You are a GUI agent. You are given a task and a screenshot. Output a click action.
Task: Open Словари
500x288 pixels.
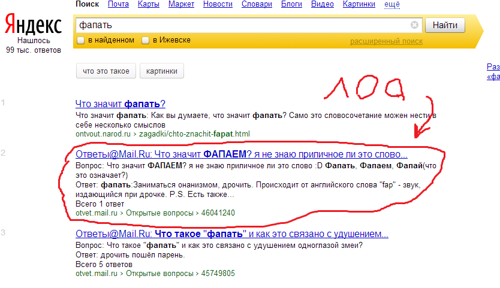point(257,4)
